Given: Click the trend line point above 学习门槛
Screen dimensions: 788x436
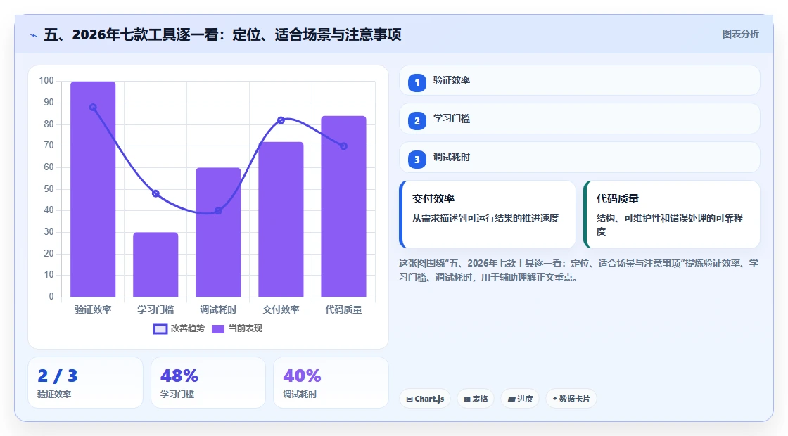Looking at the screenshot, I should point(155,194).
